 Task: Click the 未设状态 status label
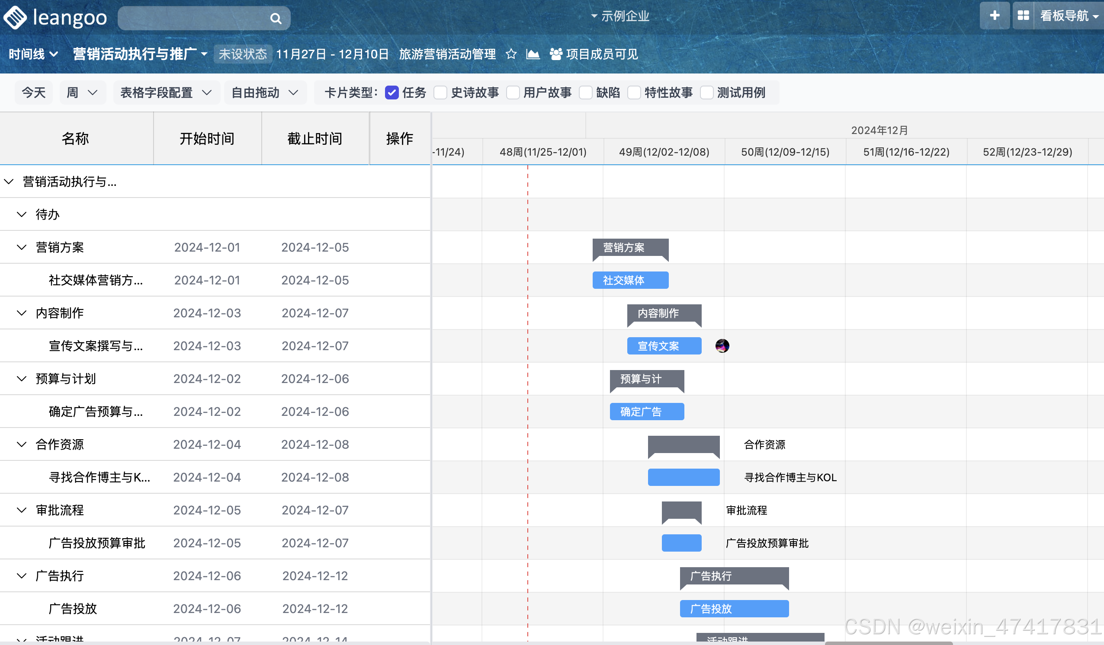(x=243, y=54)
